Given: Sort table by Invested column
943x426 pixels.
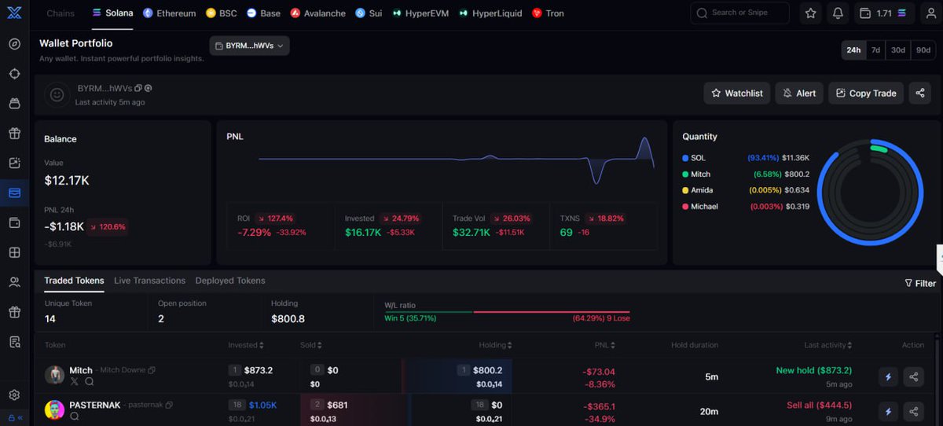Looking at the screenshot, I should coord(245,345).
